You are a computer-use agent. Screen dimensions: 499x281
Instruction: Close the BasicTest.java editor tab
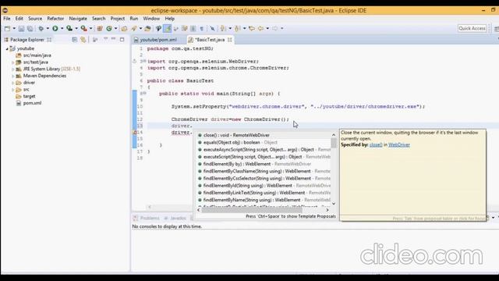point(230,40)
